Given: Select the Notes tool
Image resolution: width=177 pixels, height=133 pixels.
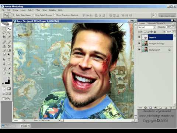Looking at the screenshot, I should [x=4, y=69].
